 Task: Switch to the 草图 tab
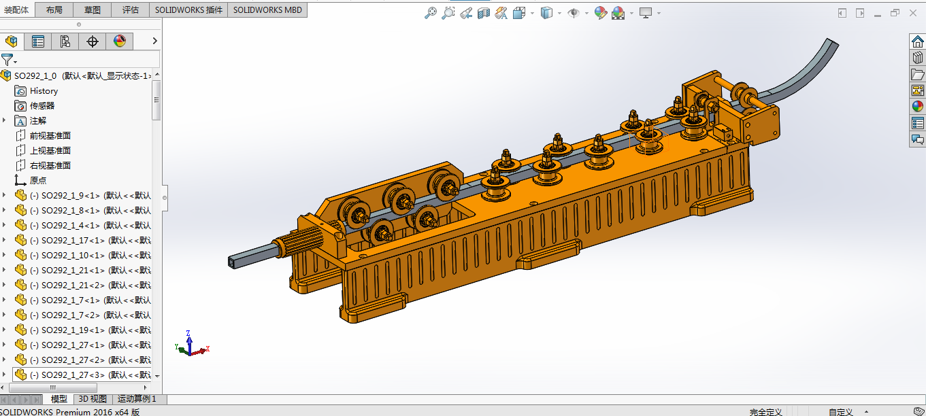(x=93, y=10)
